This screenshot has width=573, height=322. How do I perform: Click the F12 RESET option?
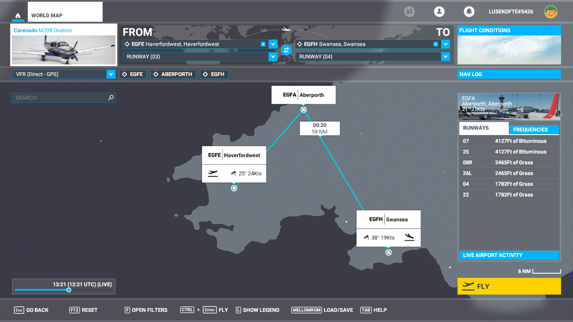(83, 310)
